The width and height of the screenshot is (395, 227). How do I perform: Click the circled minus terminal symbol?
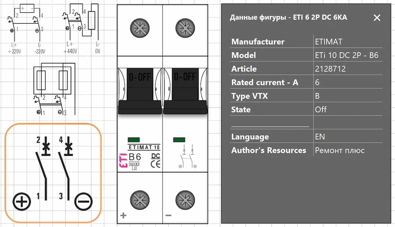pyautogui.click(x=83, y=202)
